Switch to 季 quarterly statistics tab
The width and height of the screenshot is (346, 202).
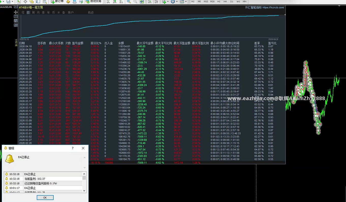(x=43, y=12)
